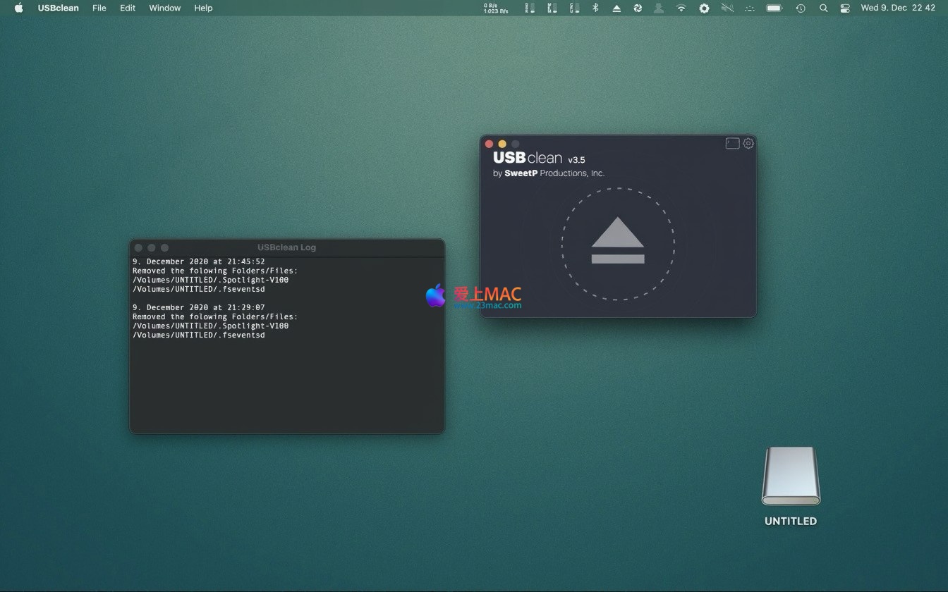The image size is (948, 592).
Task: Click the Spotlight search icon
Action: [823, 8]
